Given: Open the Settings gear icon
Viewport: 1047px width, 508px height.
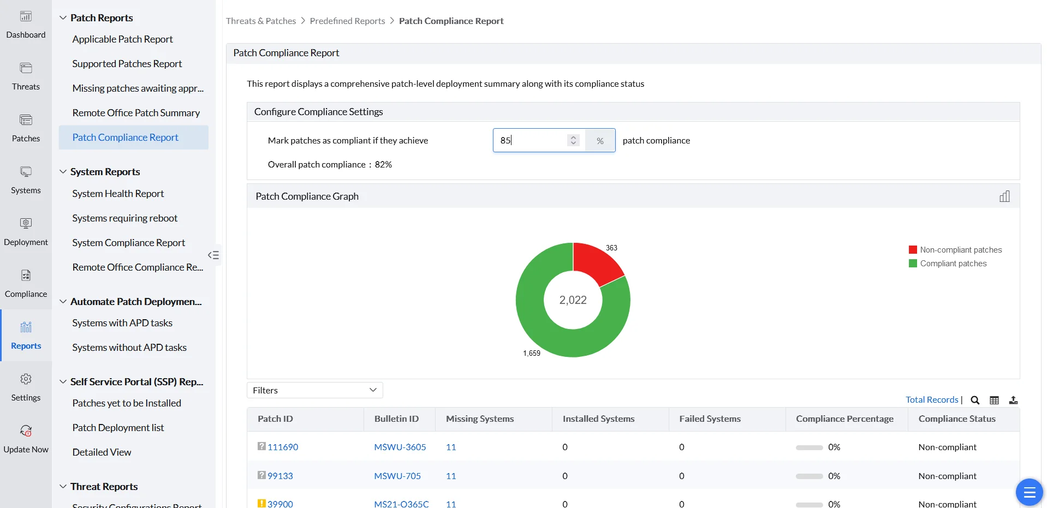Looking at the screenshot, I should click(x=26, y=379).
